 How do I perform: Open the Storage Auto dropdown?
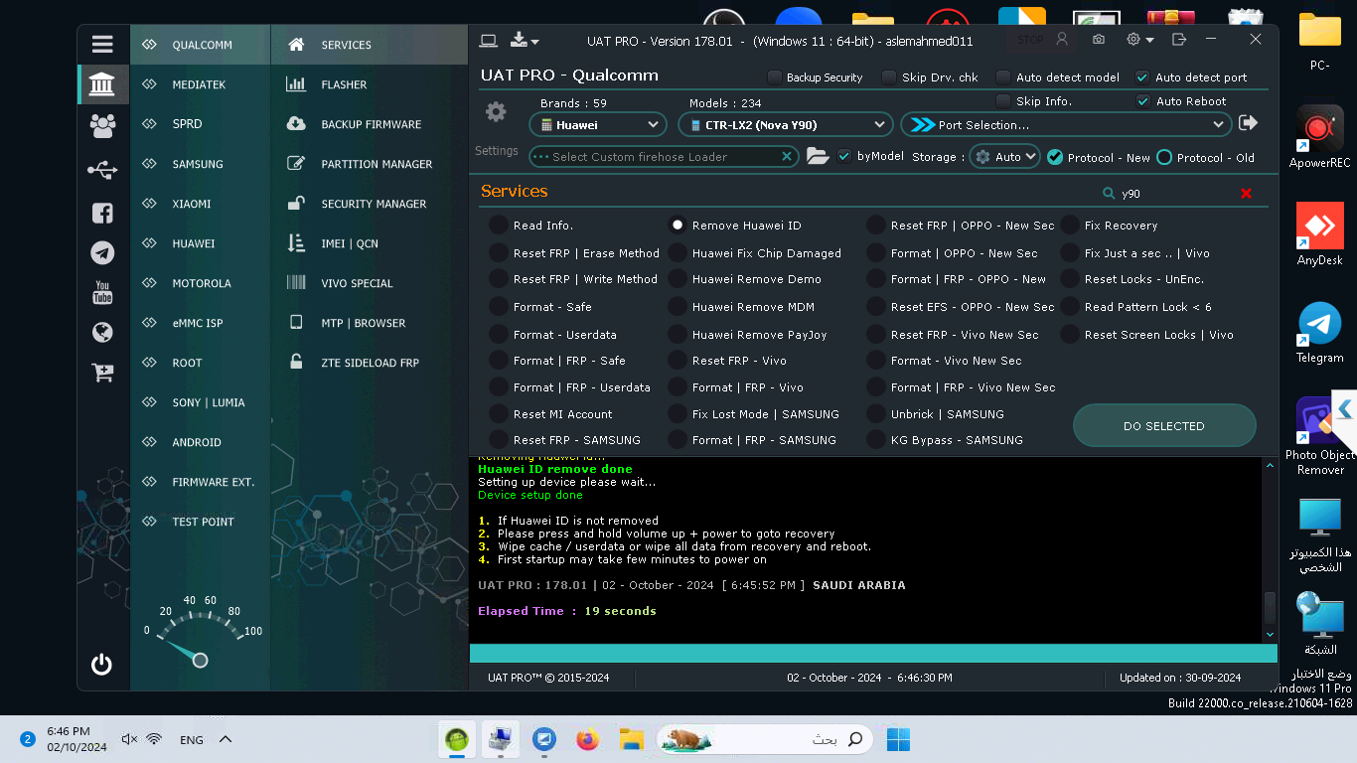(x=1004, y=156)
